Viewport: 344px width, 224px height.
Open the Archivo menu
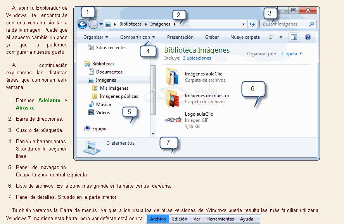[x=158, y=219]
